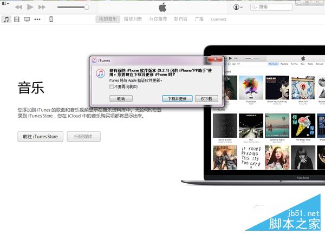Adjust the volume slider knob
This screenshot has height=234, width=325.
point(87,7)
